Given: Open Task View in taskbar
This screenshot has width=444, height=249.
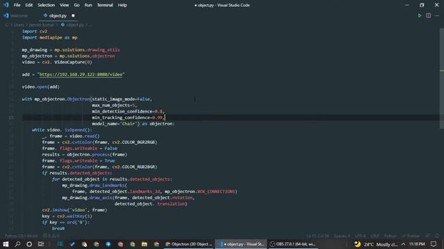Looking at the screenshot, I should click(41, 244).
